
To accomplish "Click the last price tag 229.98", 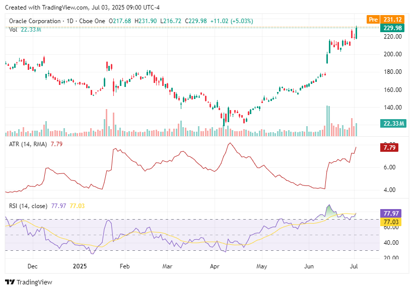I will 392,28.
